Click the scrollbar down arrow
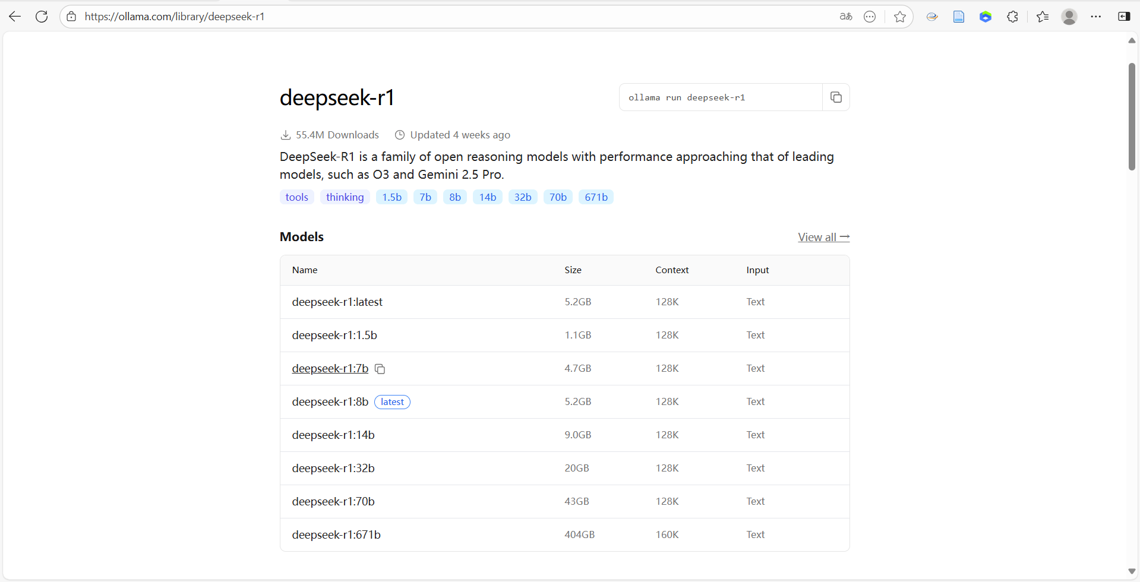The height and width of the screenshot is (582, 1140). 1132,571
